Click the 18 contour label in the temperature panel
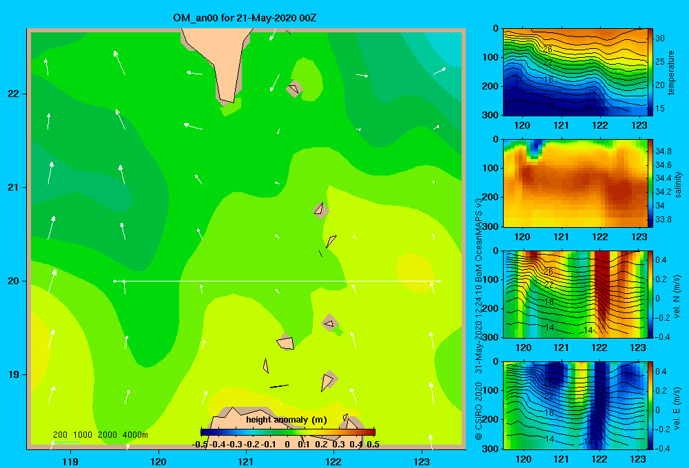 pos(548,79)
